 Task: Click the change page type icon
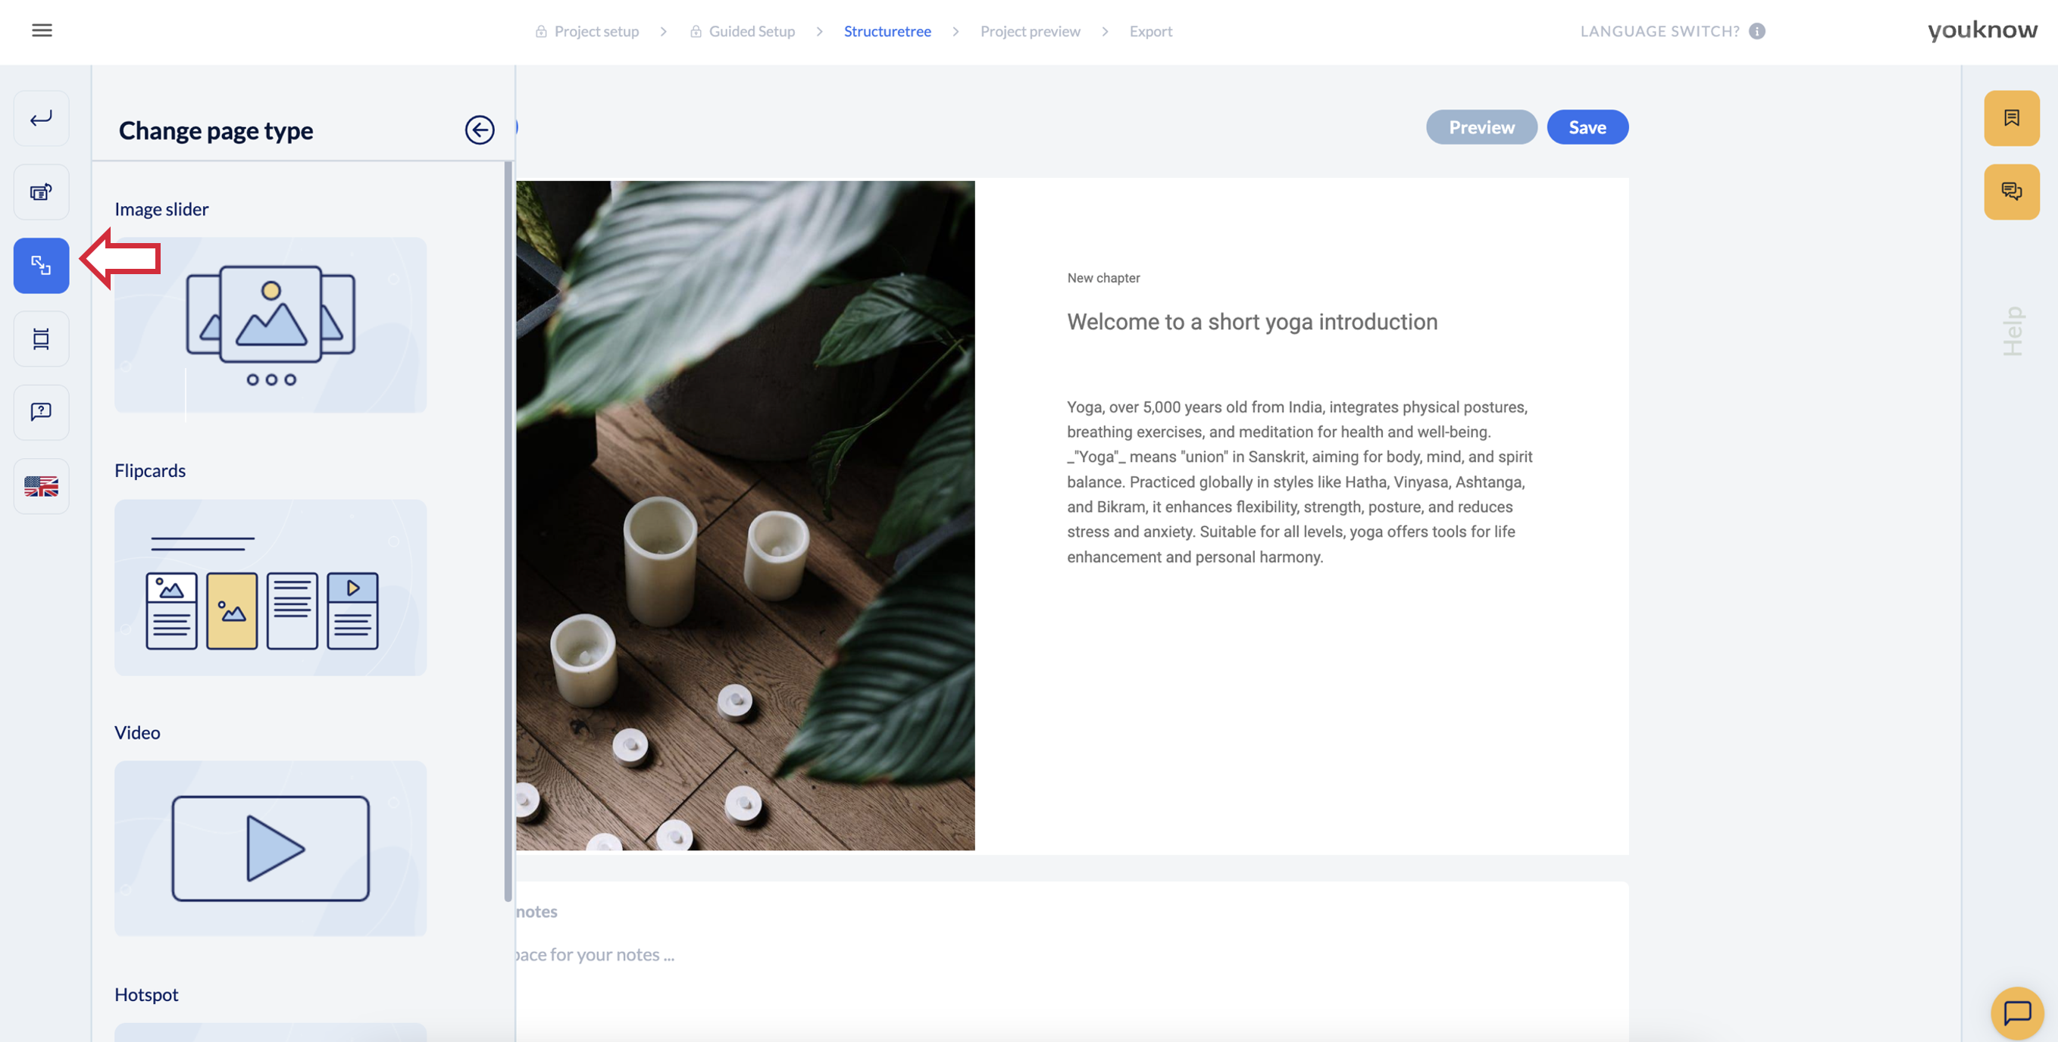click(x=42, y=266)
